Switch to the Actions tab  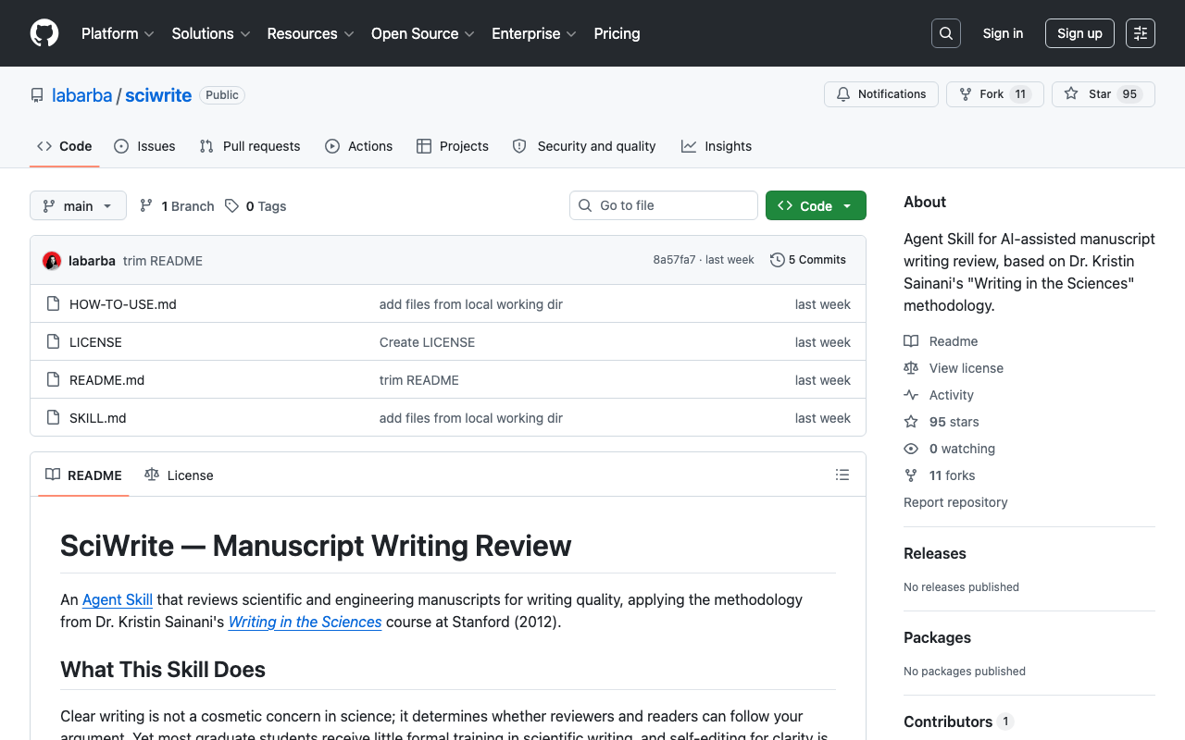(x=358, y=146)
